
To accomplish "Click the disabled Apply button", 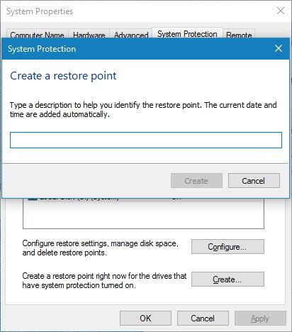I will click(x=260, y=319).
